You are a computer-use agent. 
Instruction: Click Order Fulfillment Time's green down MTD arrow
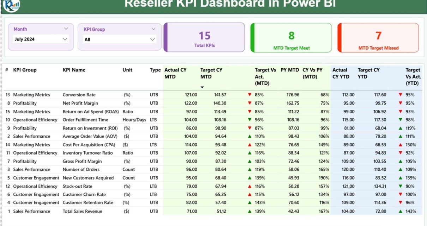point(249,120)
